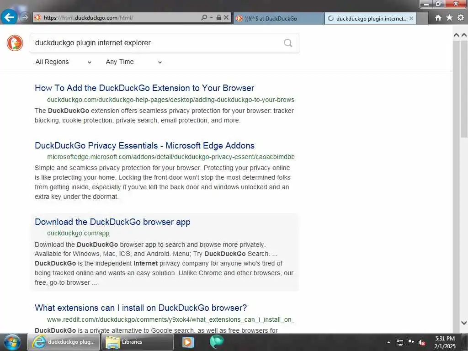Switch to the '))!(^$ at DuckDuckGo' tab
This screenshot has height=351, width=468.
278,18
